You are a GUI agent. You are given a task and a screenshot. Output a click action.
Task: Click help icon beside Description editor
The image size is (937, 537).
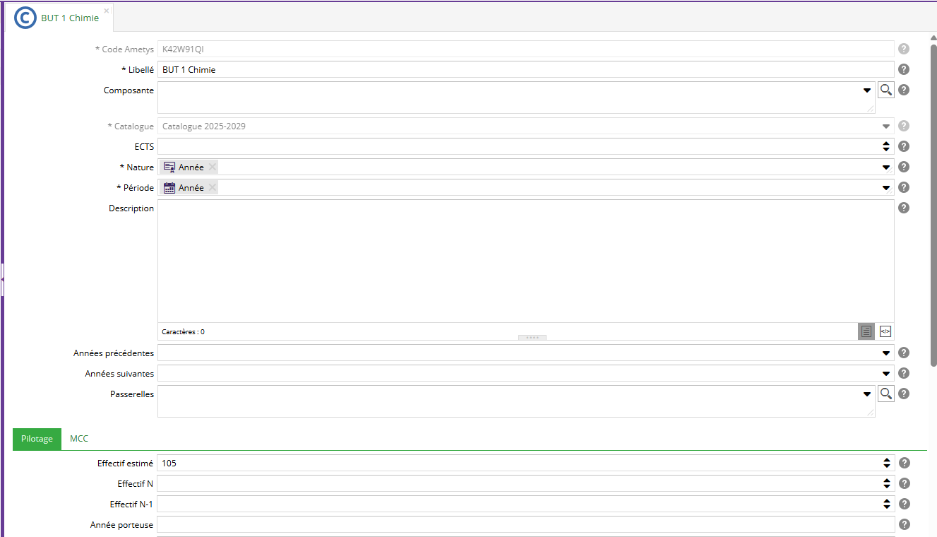point(904,208)
